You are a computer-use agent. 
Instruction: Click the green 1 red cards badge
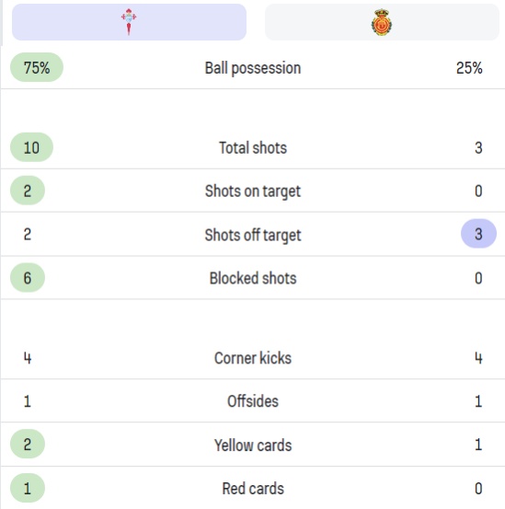[28, 488]
